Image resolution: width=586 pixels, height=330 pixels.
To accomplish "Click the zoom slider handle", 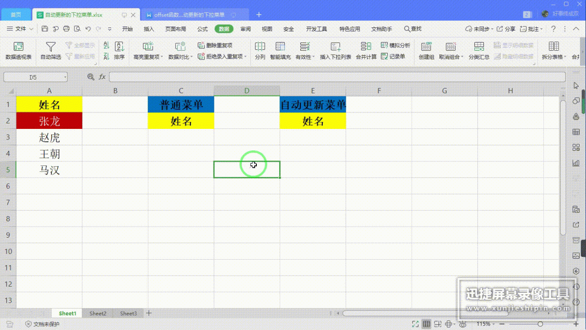I will [x=540, y=324].
